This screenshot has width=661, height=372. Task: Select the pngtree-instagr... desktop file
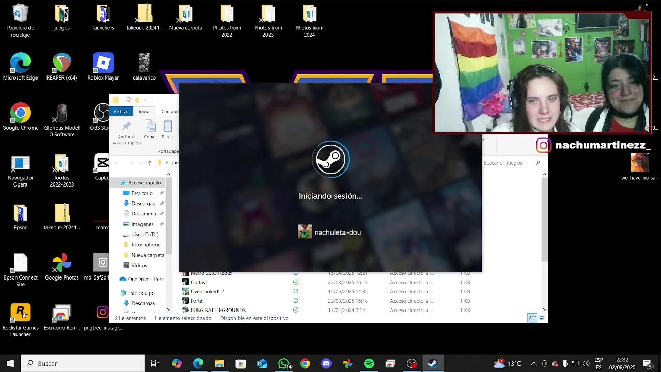point(103,317)
